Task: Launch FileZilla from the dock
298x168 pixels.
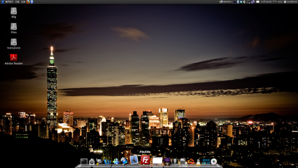Action: coord(145,160)
